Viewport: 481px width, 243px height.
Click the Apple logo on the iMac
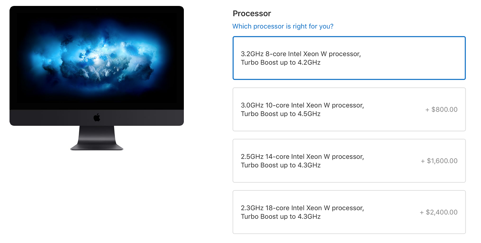[x=97, y=118]
